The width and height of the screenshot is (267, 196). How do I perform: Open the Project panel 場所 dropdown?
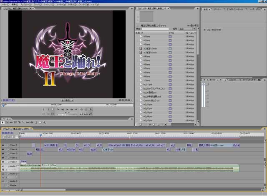click(187, 29)
